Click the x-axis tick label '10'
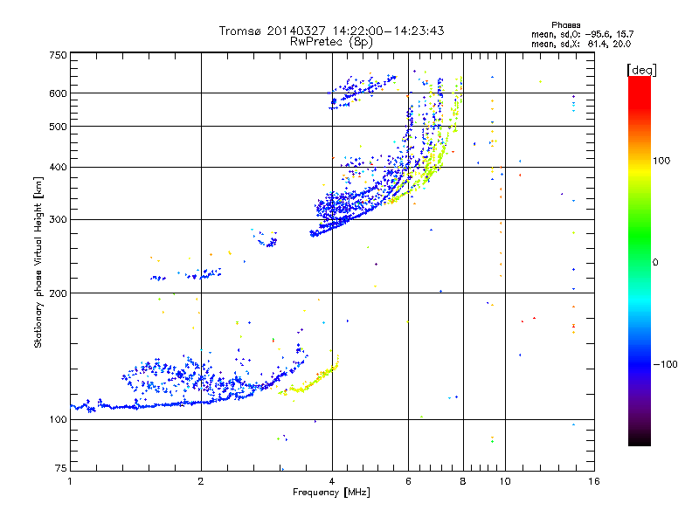The width and height of the screenshot is (699, 524). point(505,481)
